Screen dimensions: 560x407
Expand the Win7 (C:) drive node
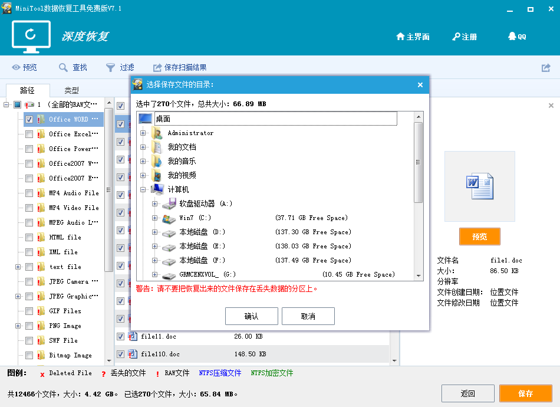point(154,218)
